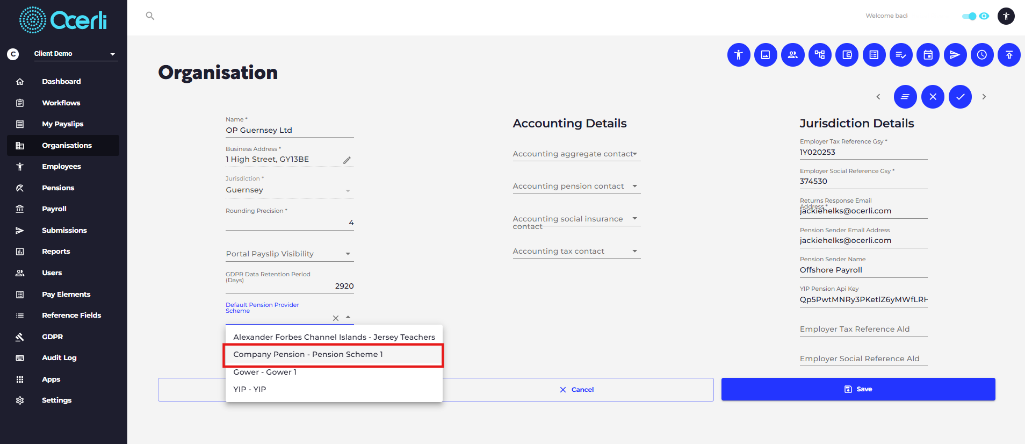The width and height of the screenshot is (1025, 444).
Task: Open the calendar icon in toolbar
Action: coord(928,55)
